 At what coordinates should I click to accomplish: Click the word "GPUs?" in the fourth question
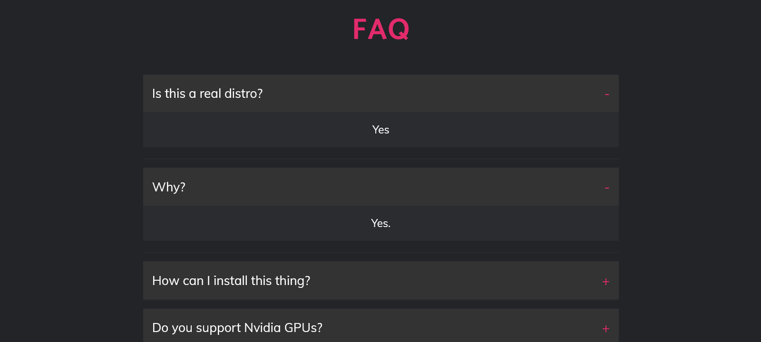(303, 328)
